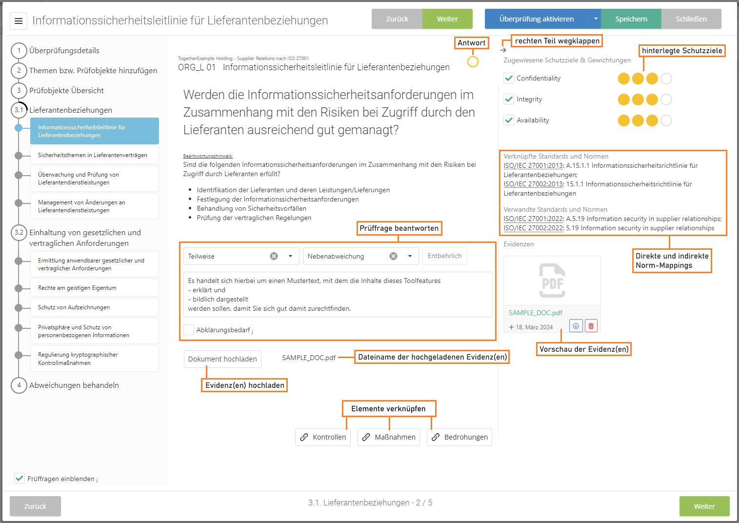Clear the Nebenabweichung selection
Image resolution: width=739 pixels, height=523 pixels.
394,256
